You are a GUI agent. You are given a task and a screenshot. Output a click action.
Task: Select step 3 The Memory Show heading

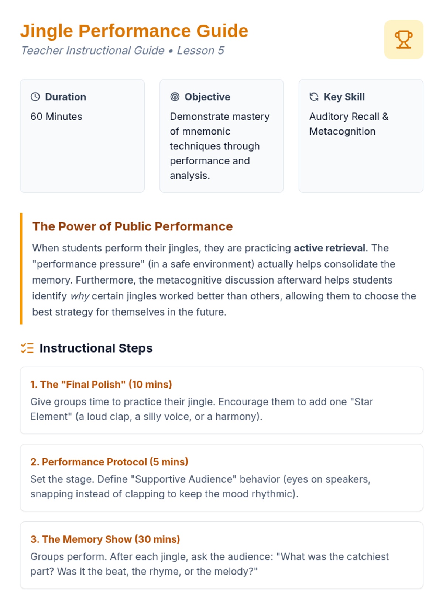click(105, 539)
